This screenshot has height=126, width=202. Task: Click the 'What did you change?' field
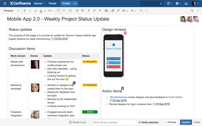(114, 122)
